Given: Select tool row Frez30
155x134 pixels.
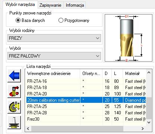Looking at the screenshot, I should coord(86,119).
